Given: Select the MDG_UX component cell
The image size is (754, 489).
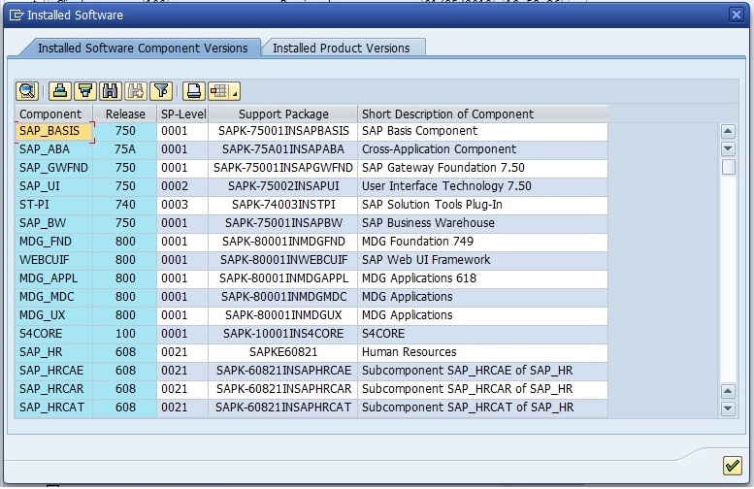Looking at the screenshot, I should [x=54, y=315].
